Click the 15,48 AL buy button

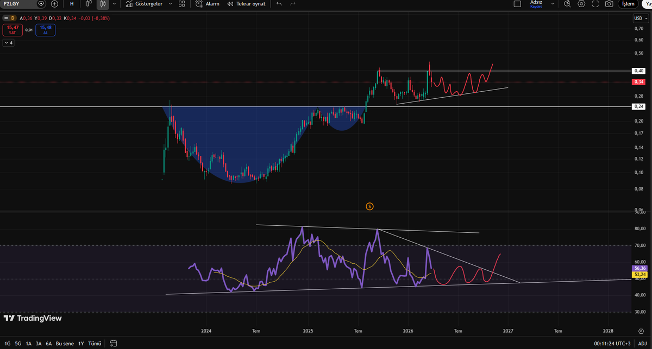(x=46, y=30)
